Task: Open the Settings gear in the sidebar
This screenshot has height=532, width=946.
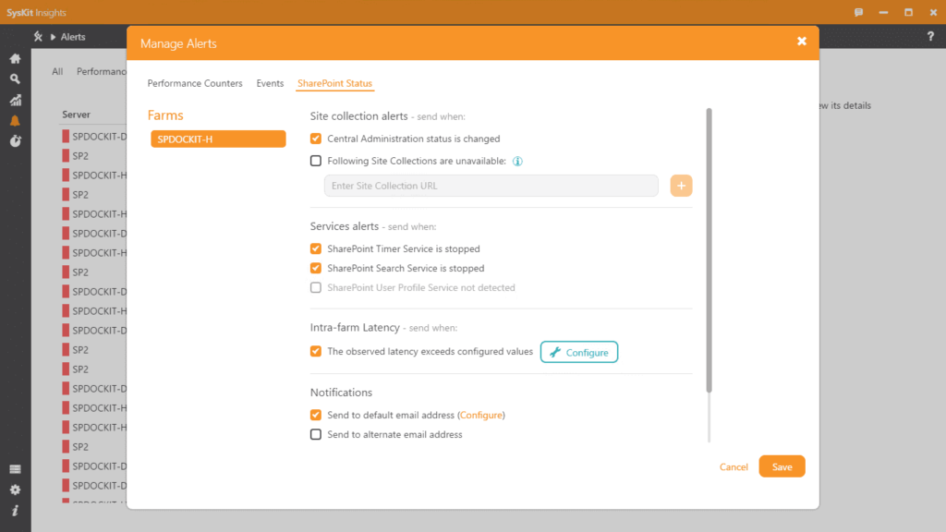Action: pyautogui.click(x=15, y=490)
